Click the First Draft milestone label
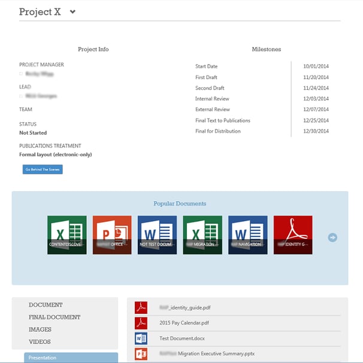Image resolution: width=363 pixels, height=363 pixels. pos(206,77)
